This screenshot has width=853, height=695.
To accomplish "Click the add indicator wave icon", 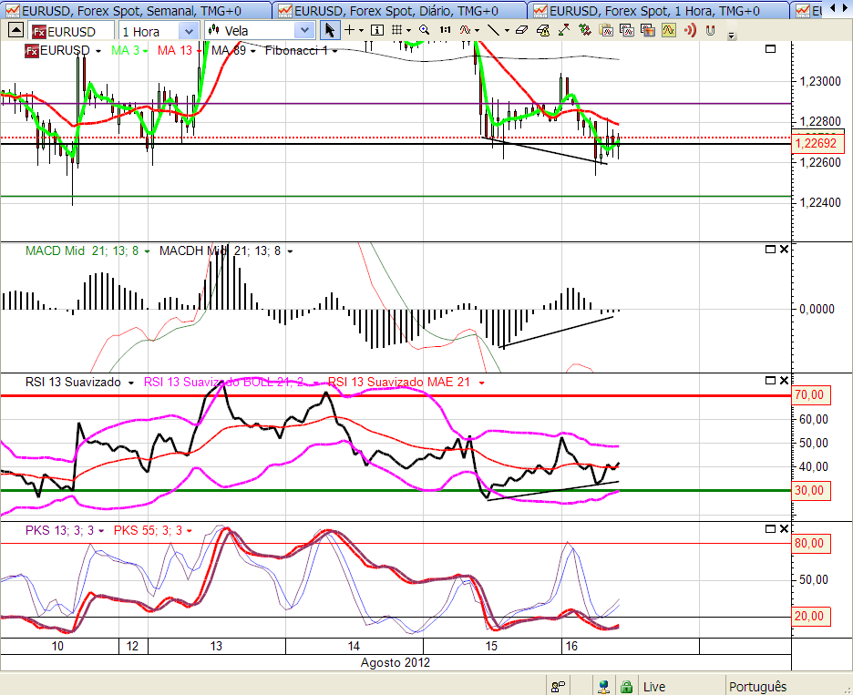I will pyautogui.click(x=465, y=30).
